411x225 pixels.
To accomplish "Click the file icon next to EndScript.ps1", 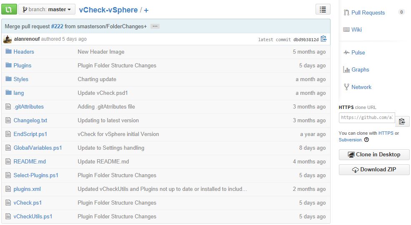I will 8,134.
